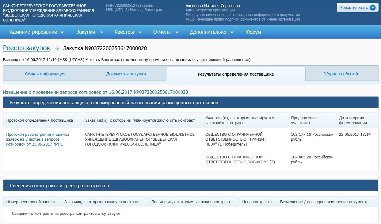Select the ТРАНЗИТ НЕВА winner participant text

pyautogui.click(x=236, y=139)
